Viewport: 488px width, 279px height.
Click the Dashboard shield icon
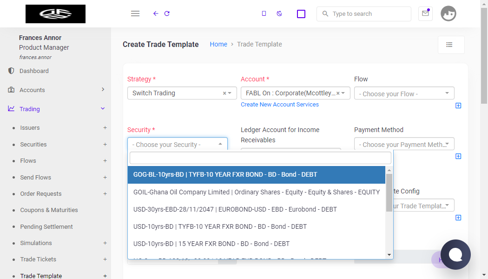pos(11,71)
